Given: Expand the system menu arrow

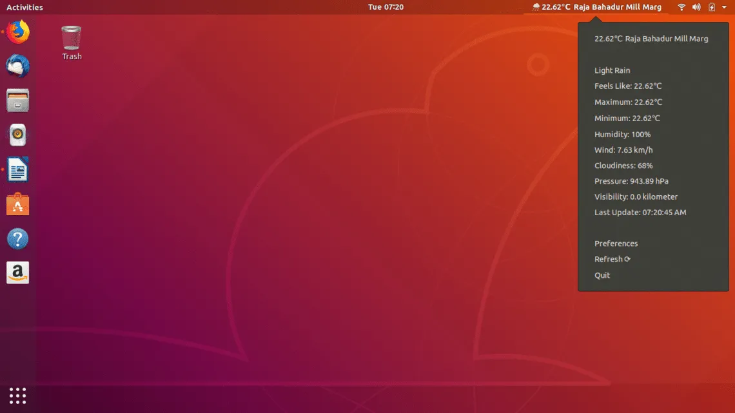Looking at the screenshot, I should 724,7.
